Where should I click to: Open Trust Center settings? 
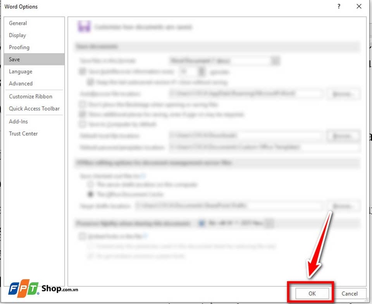(x=34, y=133)
